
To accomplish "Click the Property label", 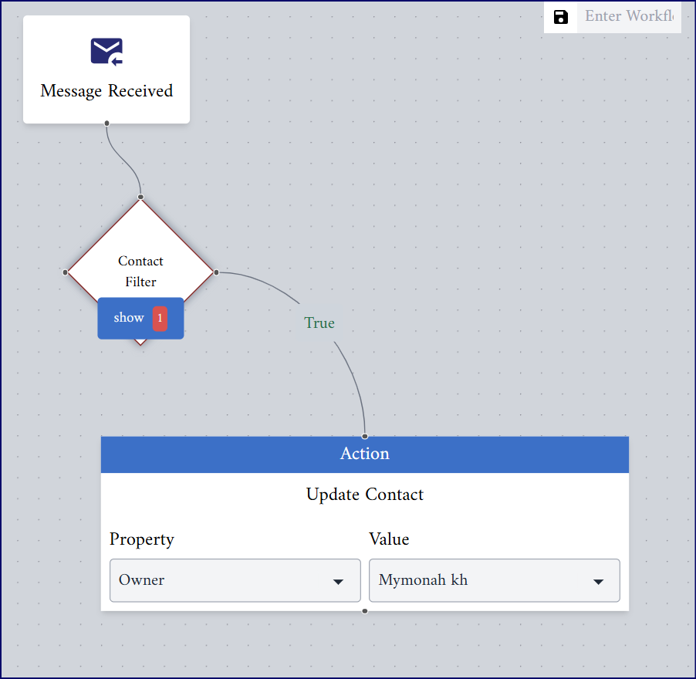I will click(142, 539).
